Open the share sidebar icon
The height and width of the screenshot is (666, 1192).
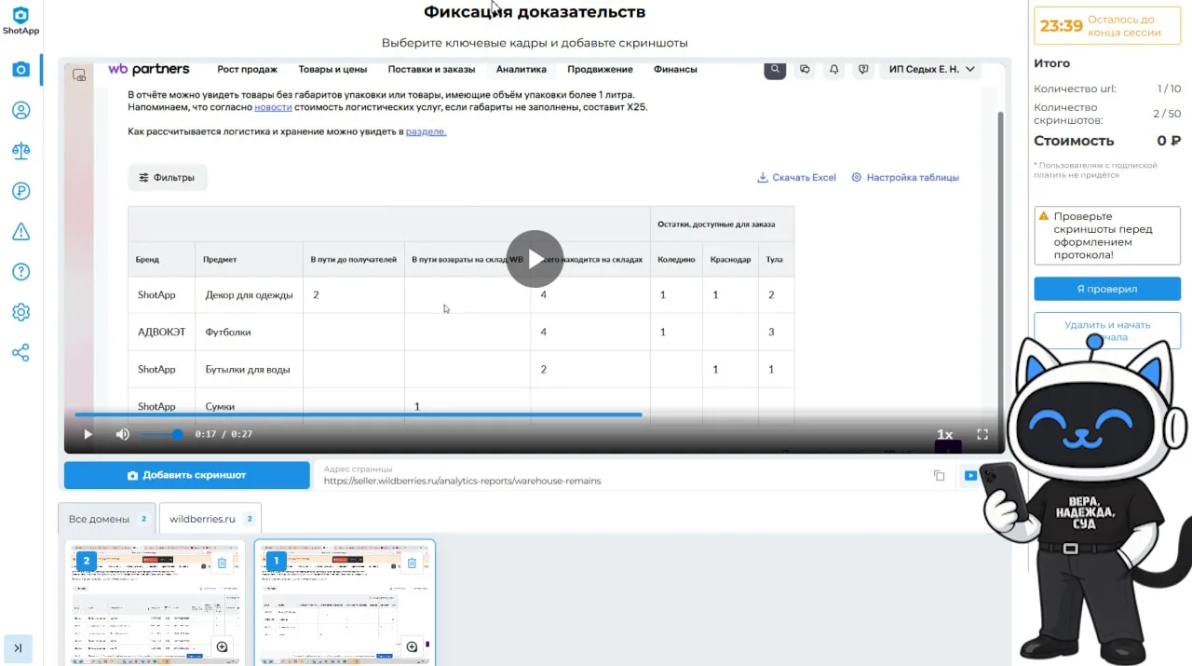(20, 353)
